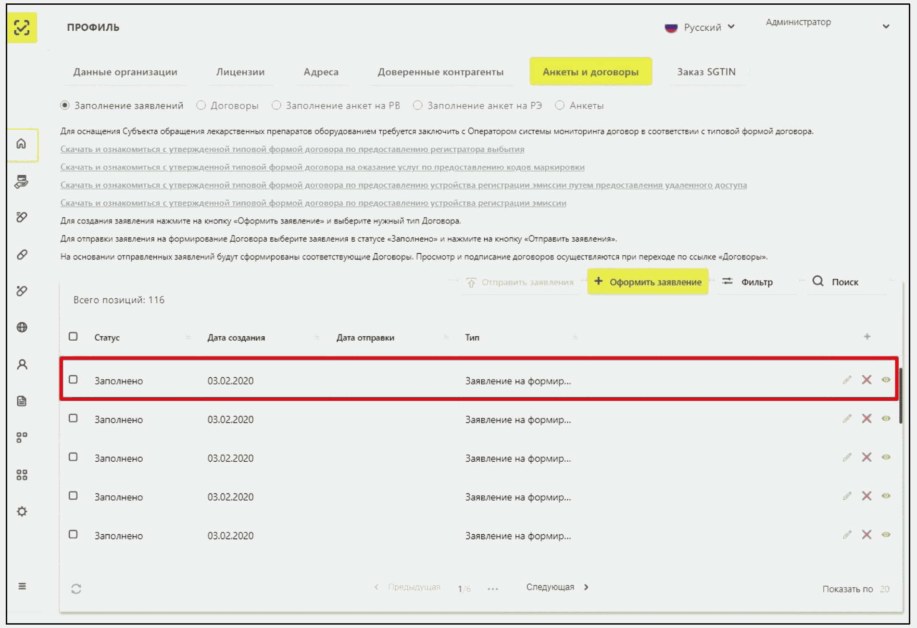Tick the select-all checkbox in table header
The image size is (917, 628).
73,336
